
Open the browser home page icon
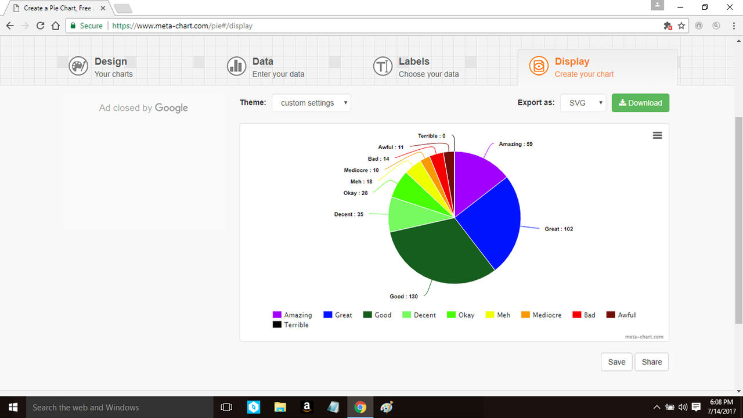coord(56,26)
